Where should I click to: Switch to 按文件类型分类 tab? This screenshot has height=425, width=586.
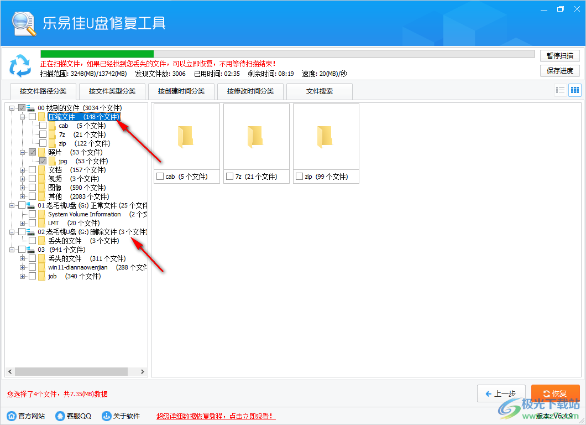[112, 91]
